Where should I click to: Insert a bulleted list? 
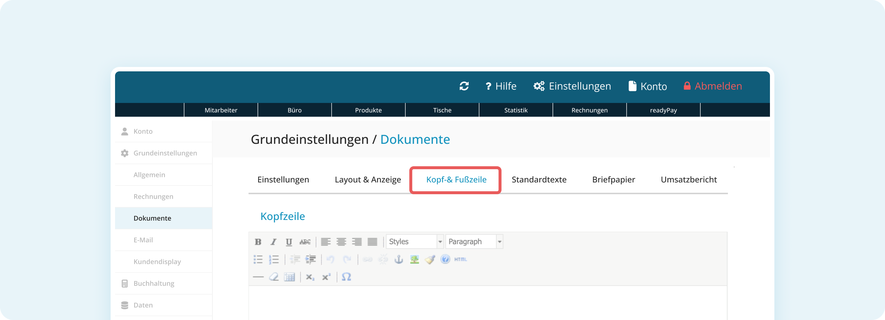258,259
